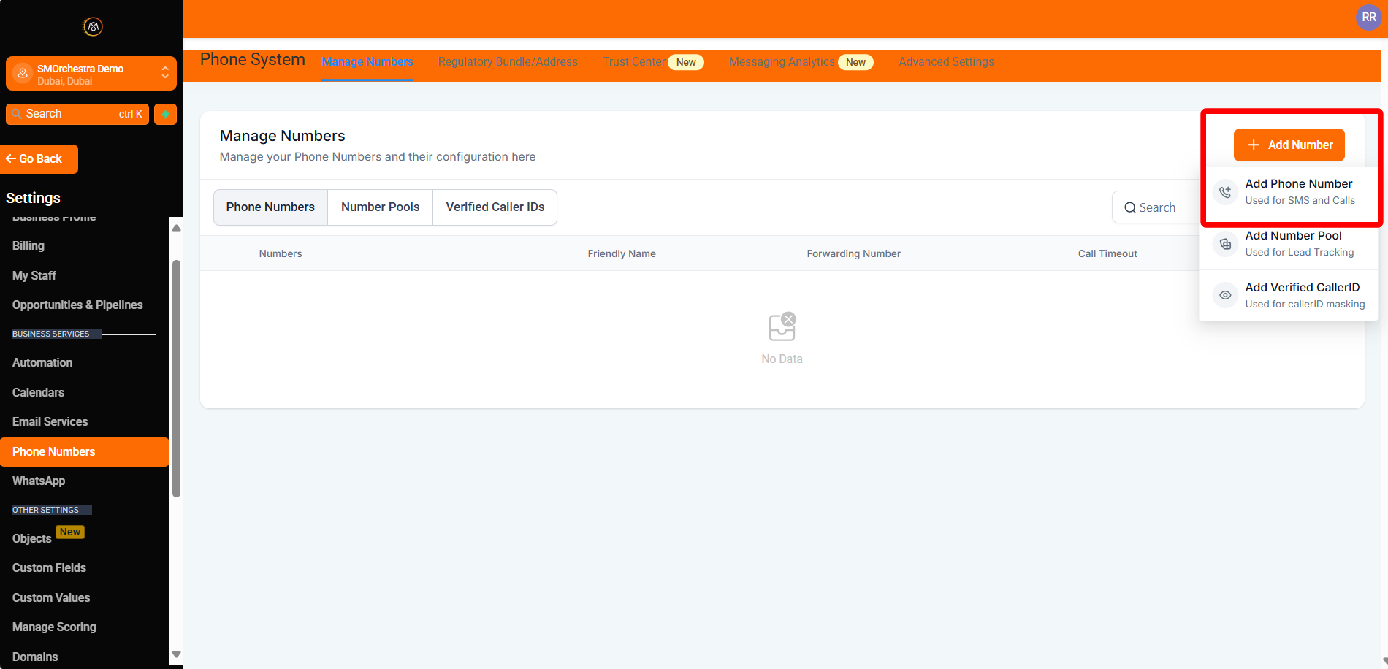
Task: Click the magnifier icon in the table search box
Action: (1129, 207)
